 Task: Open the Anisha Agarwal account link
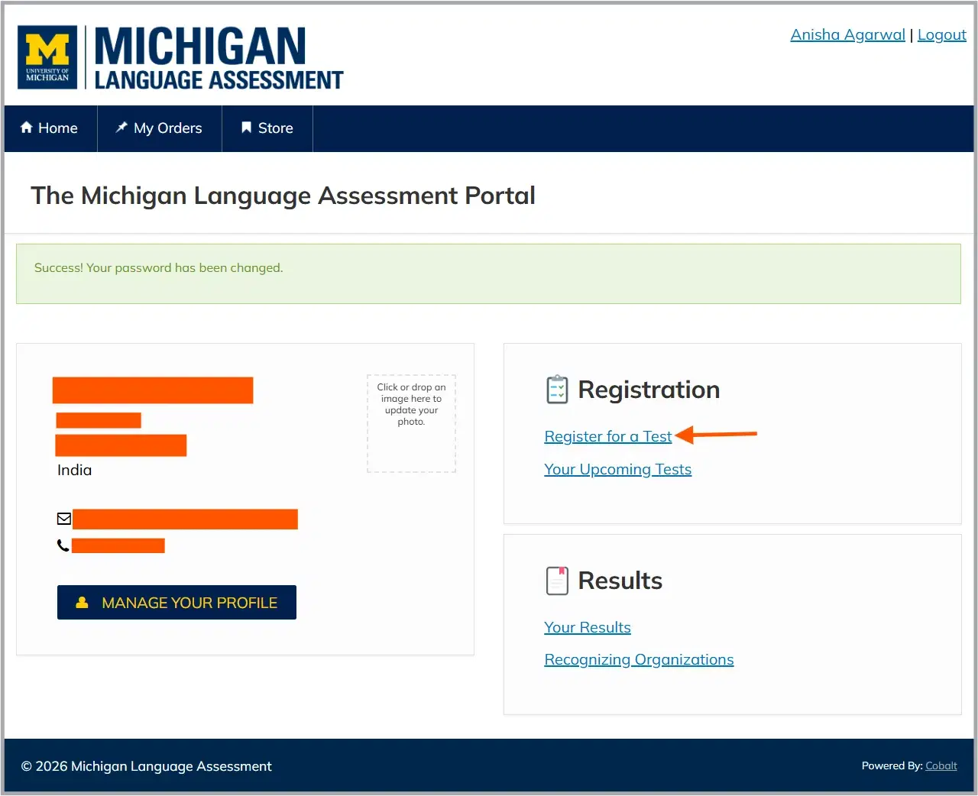[x=847, y=34]
